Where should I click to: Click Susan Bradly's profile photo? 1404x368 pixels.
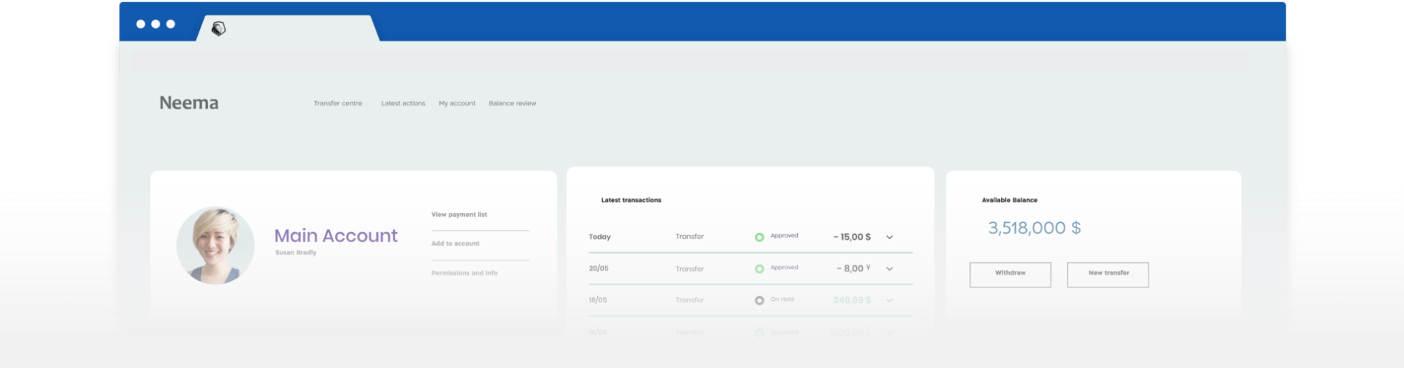coord(216,246)
